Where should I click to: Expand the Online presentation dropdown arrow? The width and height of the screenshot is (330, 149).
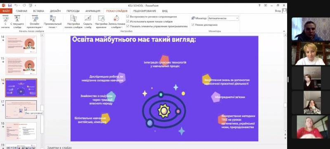42,27
